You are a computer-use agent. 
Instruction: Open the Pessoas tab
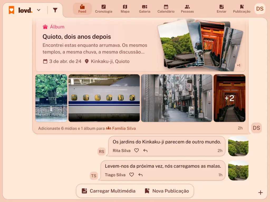(187, 9)
